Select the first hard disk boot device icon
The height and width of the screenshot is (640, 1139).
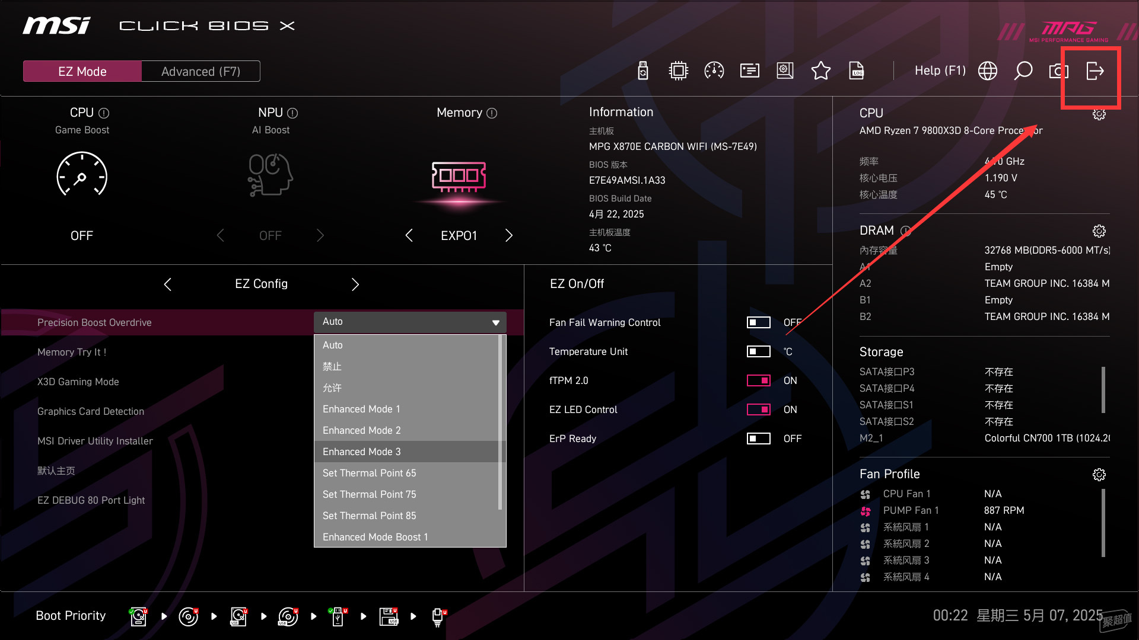[138, 616]
